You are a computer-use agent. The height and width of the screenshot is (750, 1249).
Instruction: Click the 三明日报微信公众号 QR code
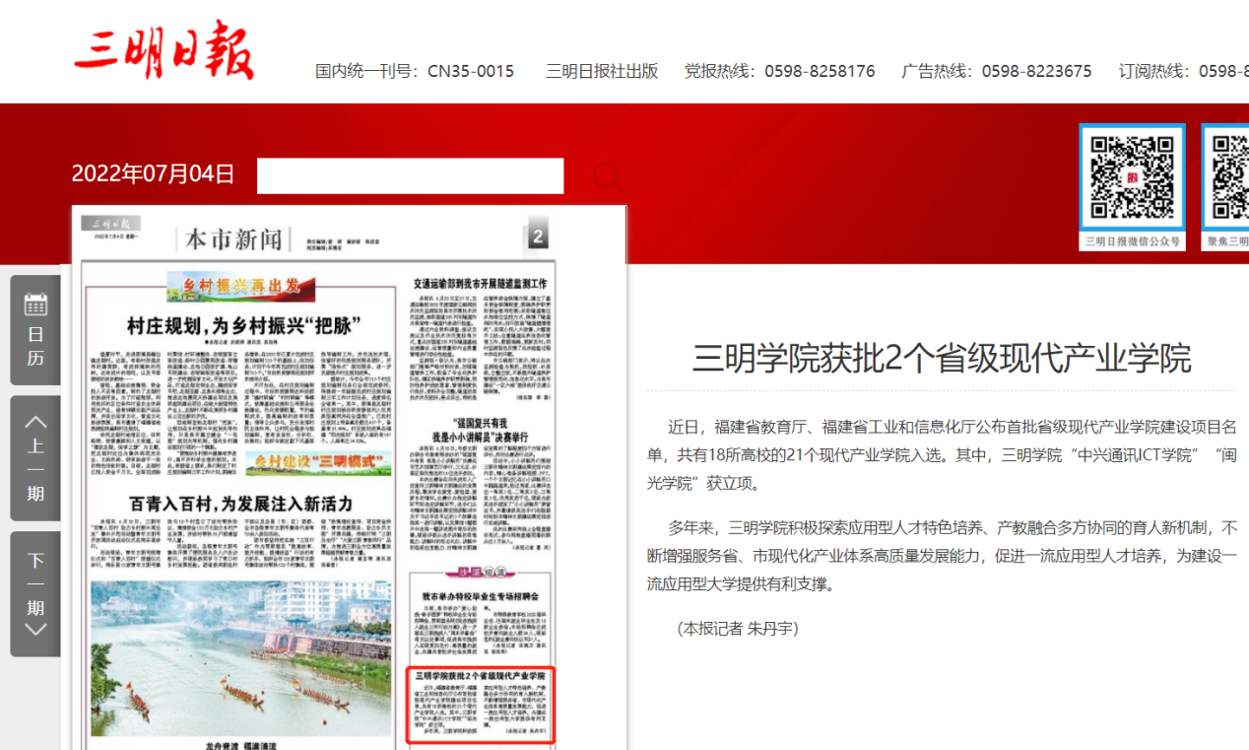(1132, 177)
